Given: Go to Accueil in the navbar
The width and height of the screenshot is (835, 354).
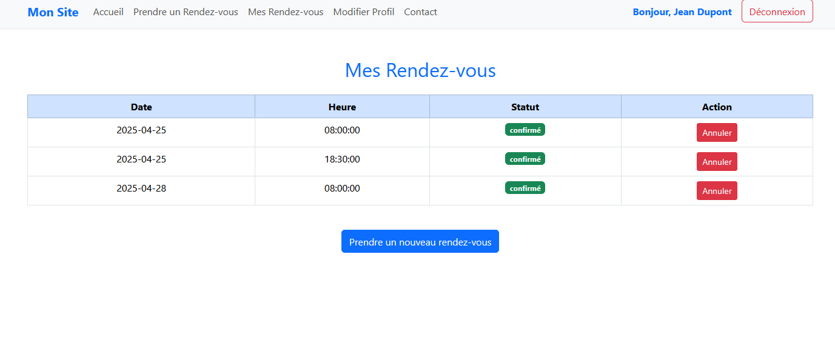Looking at the screenshot, I should (x=108, y=12).
